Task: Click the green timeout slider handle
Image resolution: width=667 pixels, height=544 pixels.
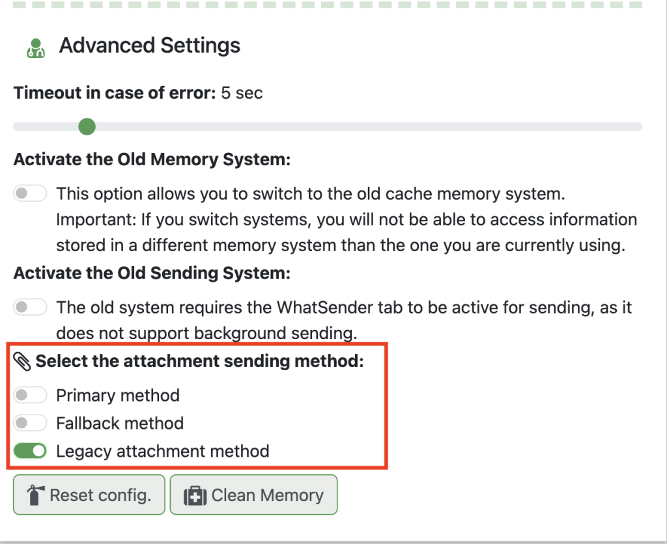Action: [87, 126]
